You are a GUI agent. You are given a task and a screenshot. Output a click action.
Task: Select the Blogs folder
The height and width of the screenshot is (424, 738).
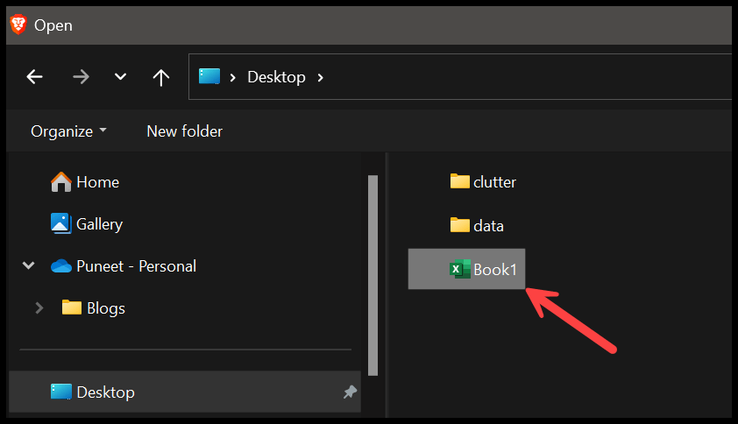click(94, 308)
